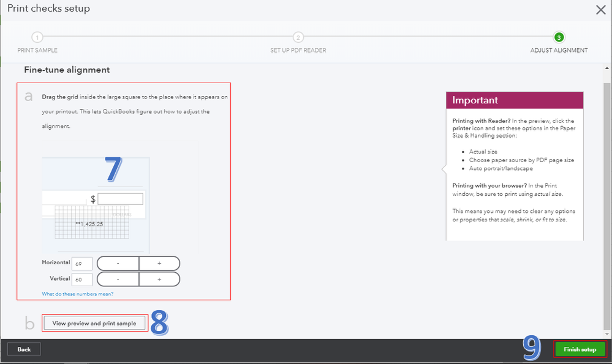The height and width of the screenshot is (364, 612).
Task: Decrease the Vertical value with minus button
Action: pyautogui.click(x=118, y=280)
